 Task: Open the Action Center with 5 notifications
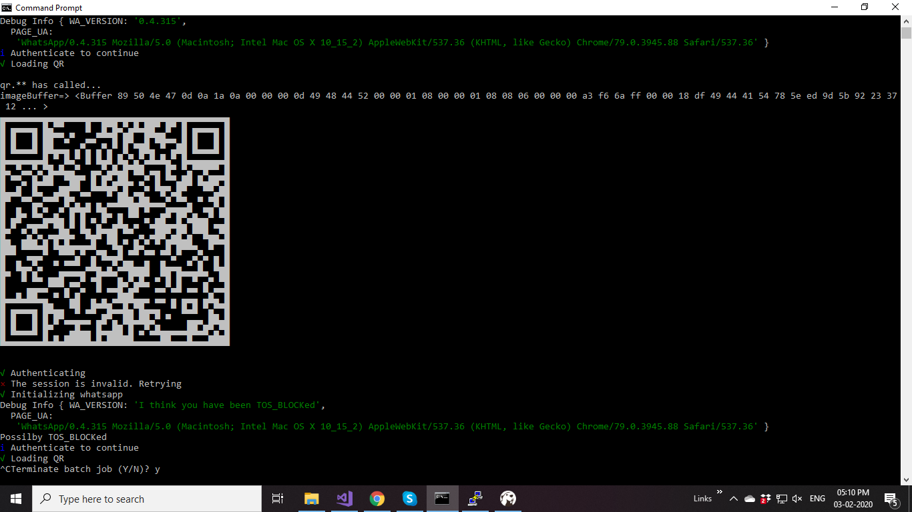point(891,498)
